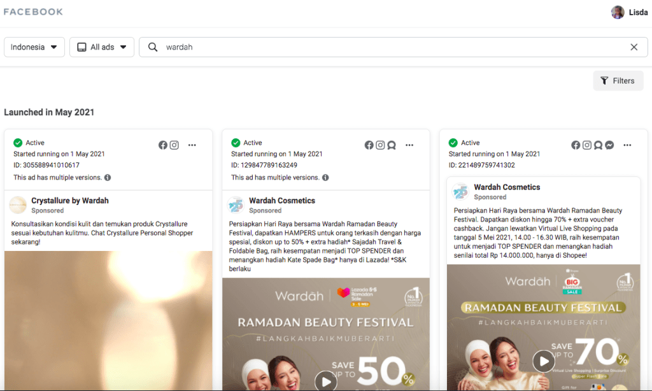Open the Filters panel
The image size is (652, 391).
pyautogui.click(x=617, y=80)
